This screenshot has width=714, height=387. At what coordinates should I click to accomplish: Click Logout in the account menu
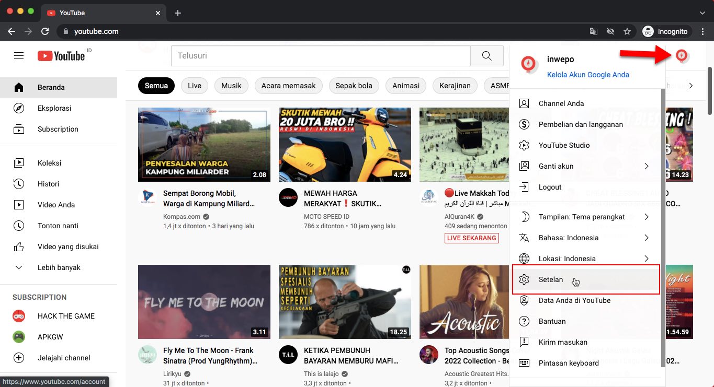coord(550,187)
